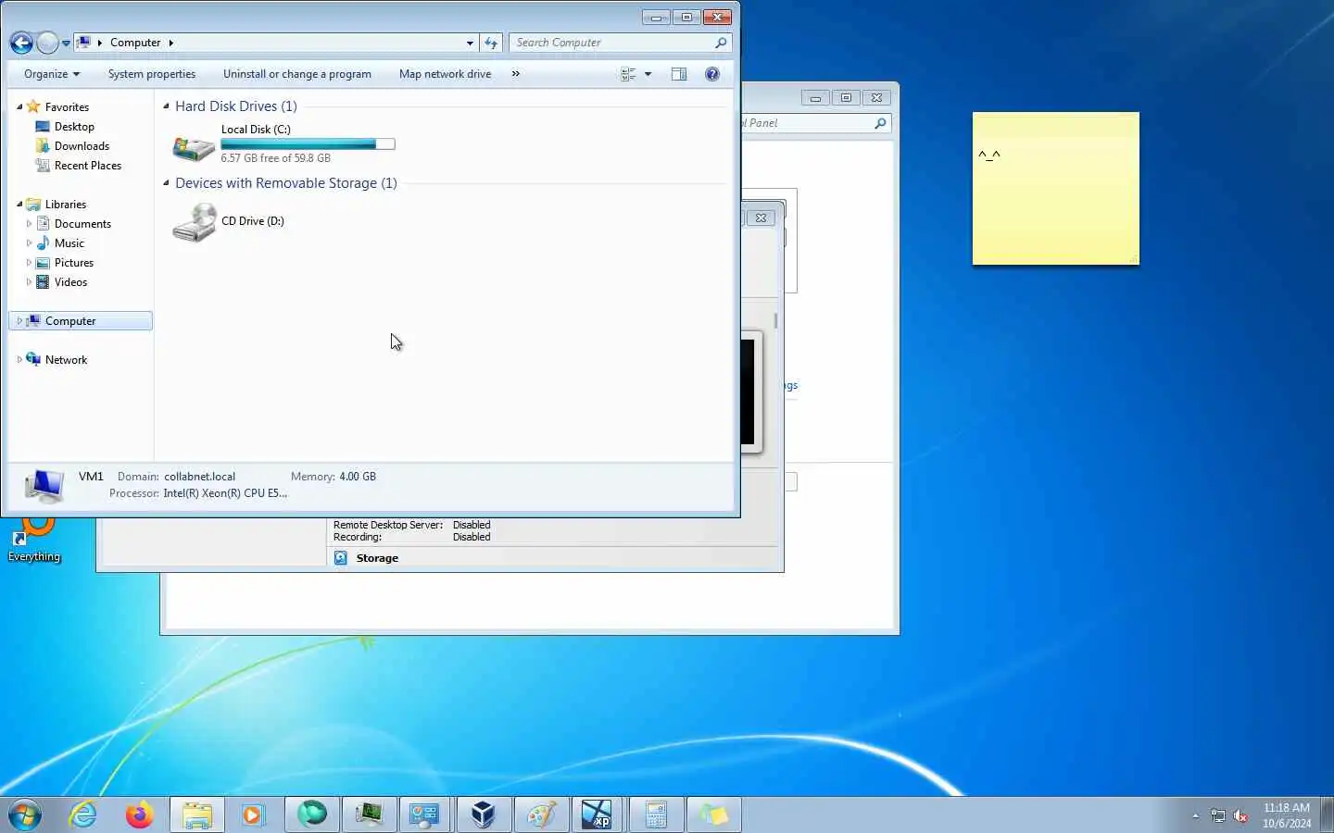Collapse the Favorites group

click(19, 107)
